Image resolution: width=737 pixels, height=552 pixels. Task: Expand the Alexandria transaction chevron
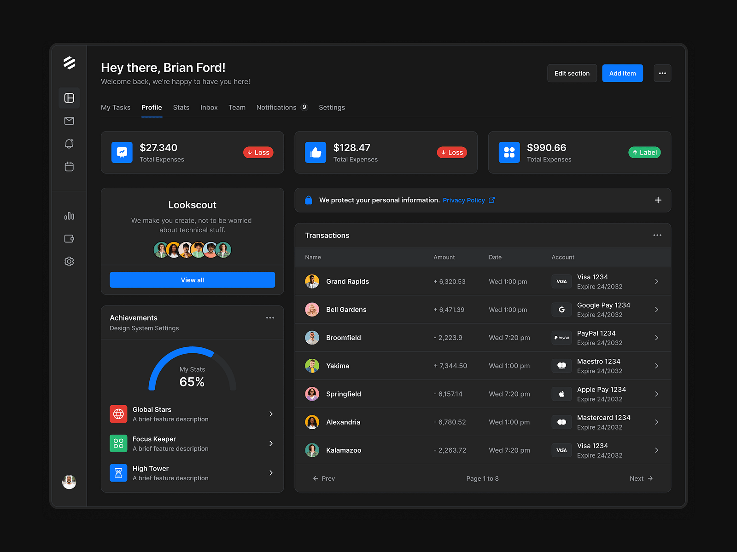pyautogui.click(x=656, y=422)
